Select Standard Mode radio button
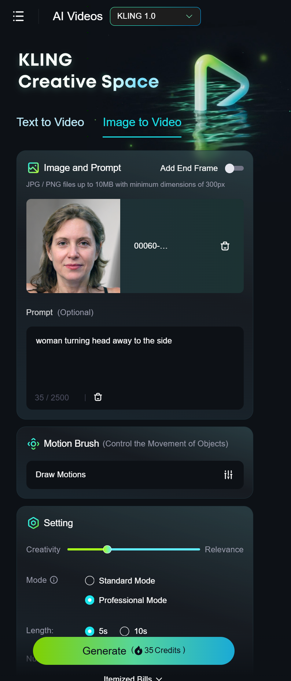291x681 pixels. point(90,581)
